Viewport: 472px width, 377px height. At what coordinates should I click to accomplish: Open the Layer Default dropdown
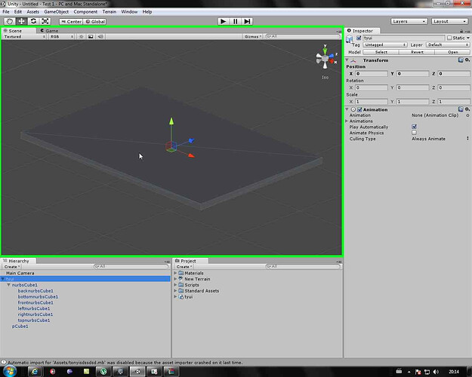(448, 44)
